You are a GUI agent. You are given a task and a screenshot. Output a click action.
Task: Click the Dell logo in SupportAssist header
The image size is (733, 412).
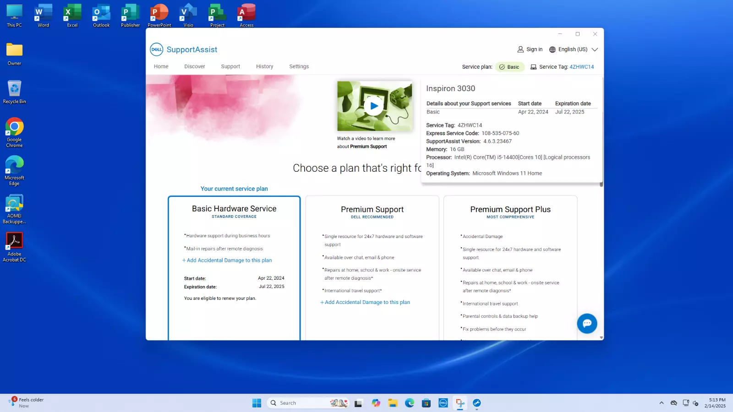click(x=157, y=49)
